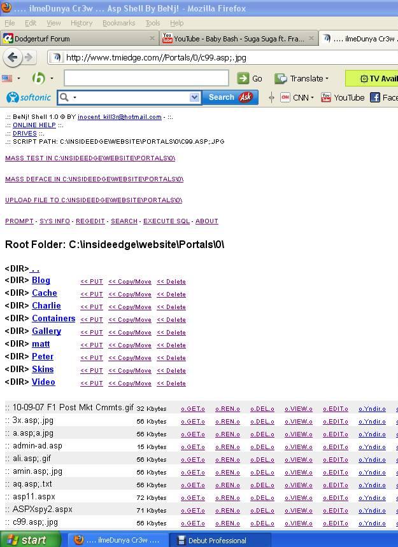The image size is (398, 547).
Task: Open the ONLINE HELP link
Action: click(34, 125)
